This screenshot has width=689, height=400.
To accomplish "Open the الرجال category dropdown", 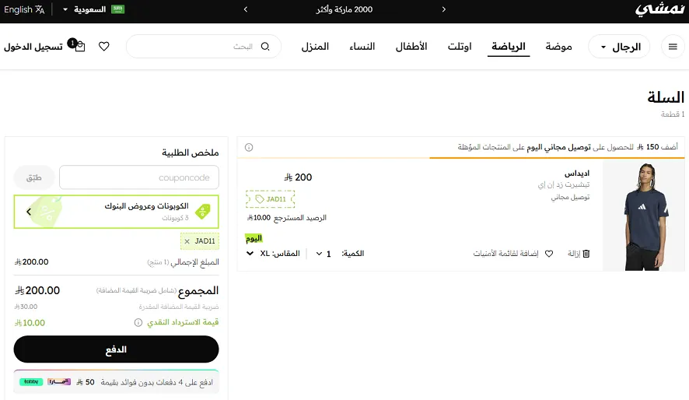I will [619, 47].
